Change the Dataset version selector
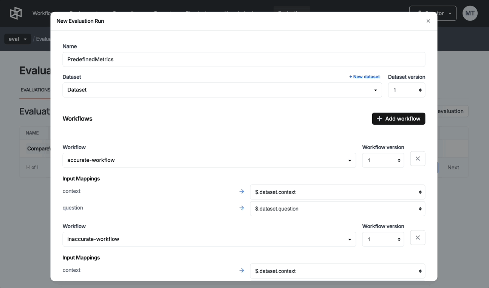Screen dimensions: 489x288 tap(406, 90)
